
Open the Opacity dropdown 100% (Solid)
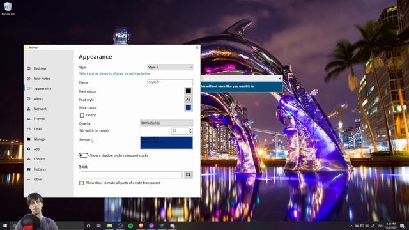(x=166, y=123)
